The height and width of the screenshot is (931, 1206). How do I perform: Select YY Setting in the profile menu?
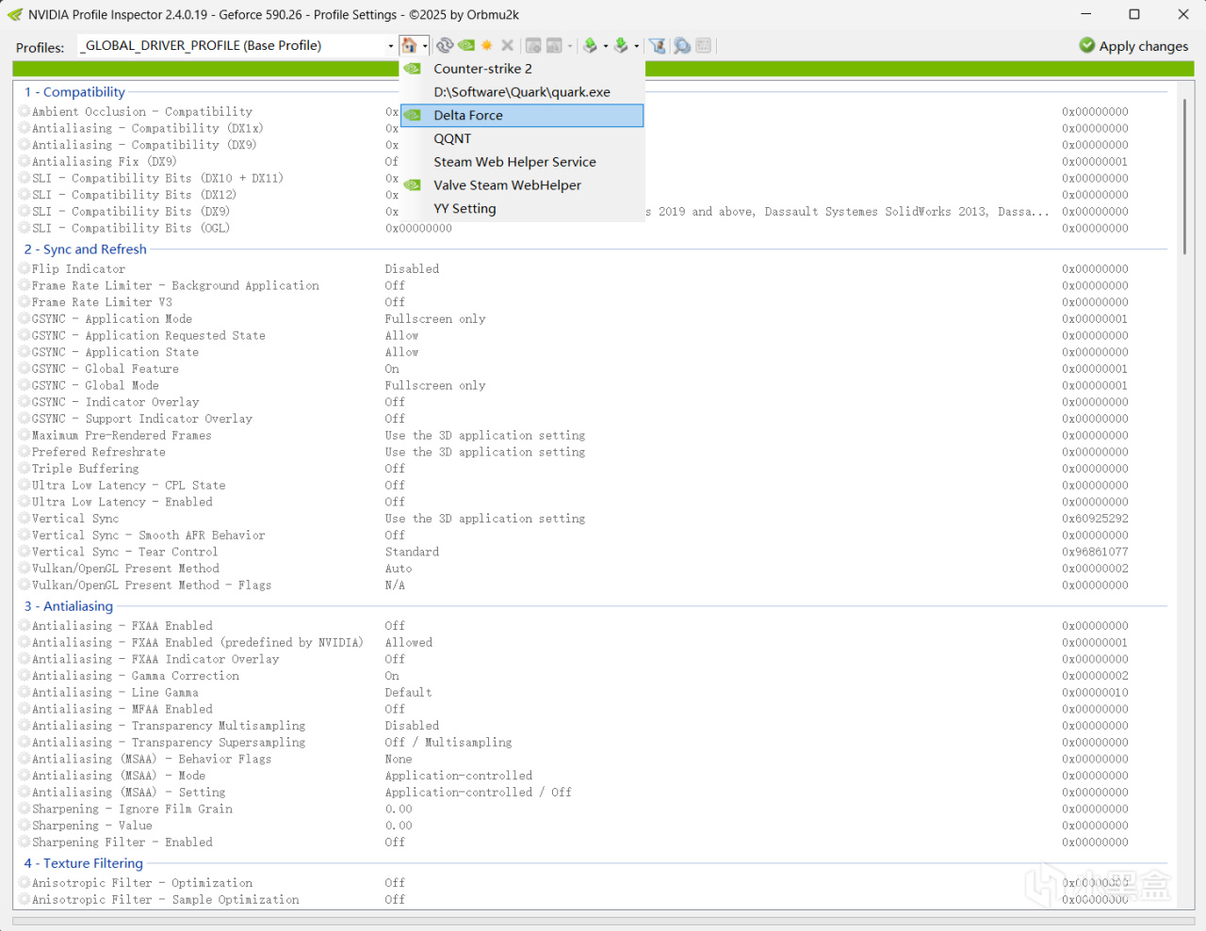click(x=522, y=208)
